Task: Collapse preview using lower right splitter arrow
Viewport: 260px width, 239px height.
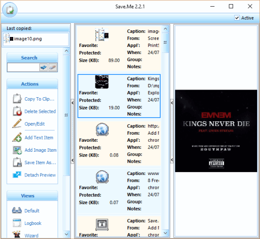Action: pyautogui.click(x=172, y=160)
